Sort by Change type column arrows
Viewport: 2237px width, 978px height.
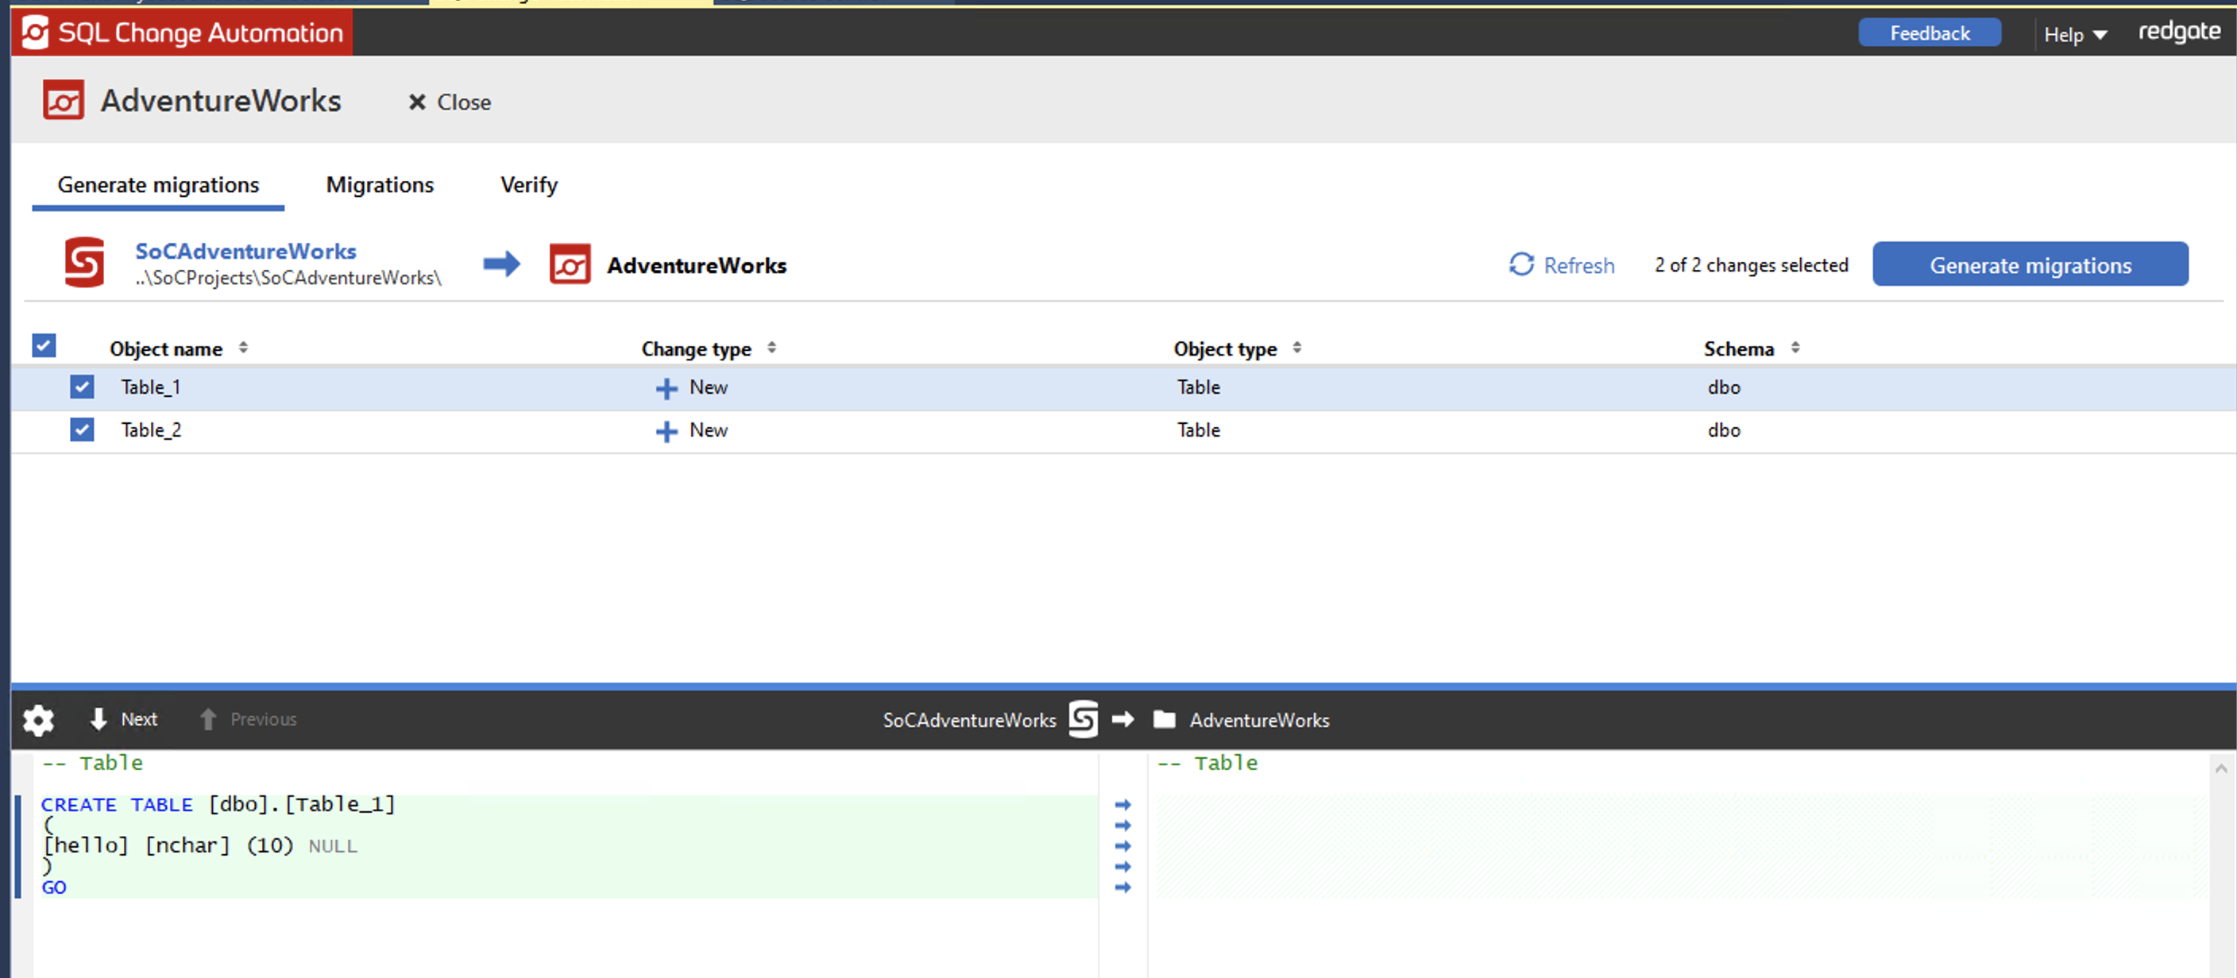tap(771, 348)
